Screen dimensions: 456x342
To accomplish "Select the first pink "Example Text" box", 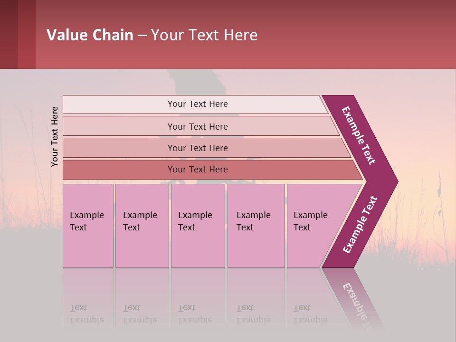I will click(88, 226).
